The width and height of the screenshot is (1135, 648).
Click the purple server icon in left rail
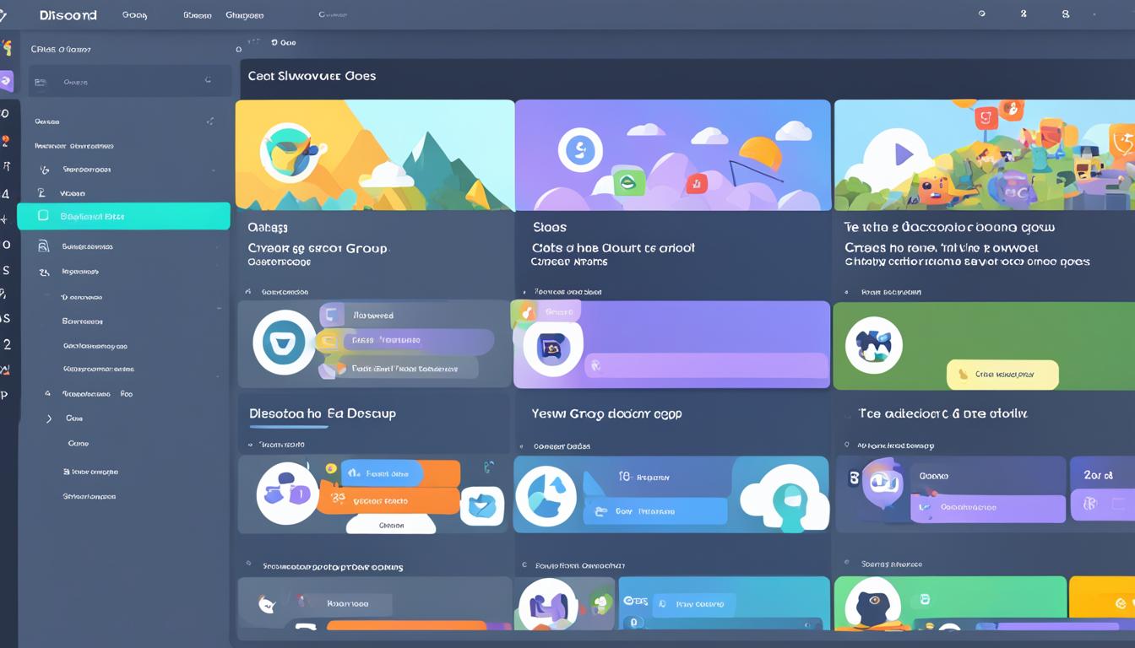[6, 81]
